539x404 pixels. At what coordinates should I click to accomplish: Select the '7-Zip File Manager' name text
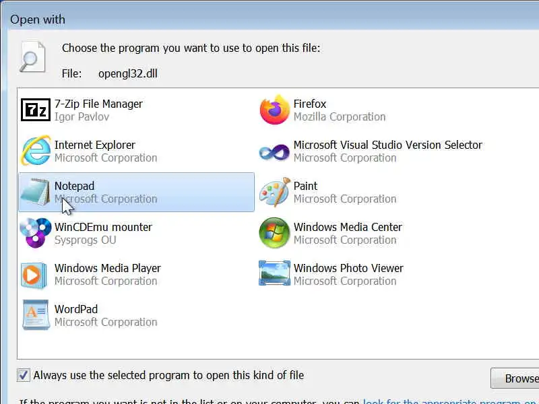tap(98, 104)
